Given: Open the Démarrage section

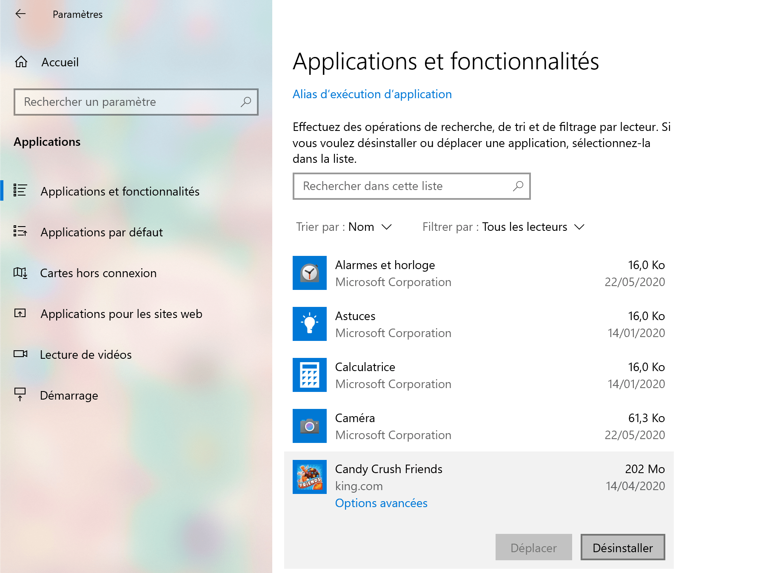Looking at the screenshot, I should coord(69,395).
